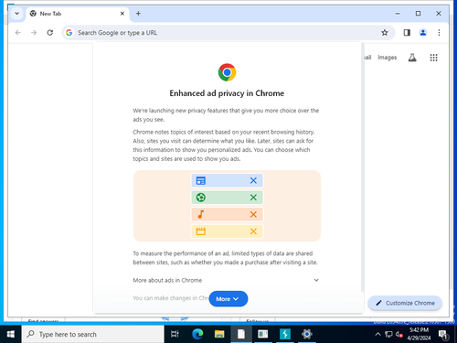Viewport: 457px width, 343px height.
Task: Launch Microsoft Edge from taskbar
Action: click(197, 334)
